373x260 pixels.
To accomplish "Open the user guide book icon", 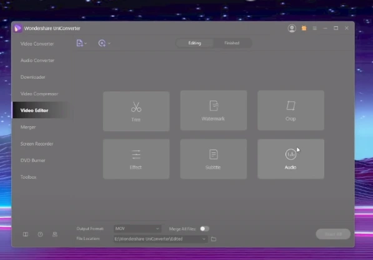I will (26, 234).
